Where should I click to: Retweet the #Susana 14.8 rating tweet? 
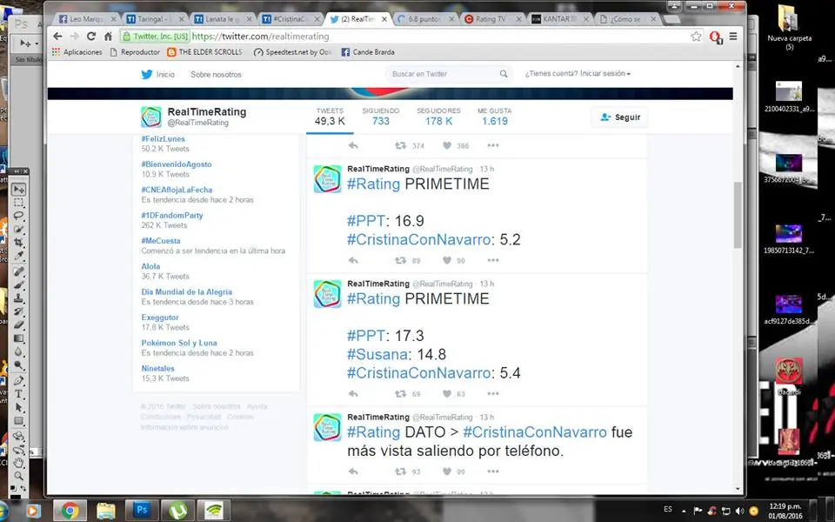(x=400, y=394)
